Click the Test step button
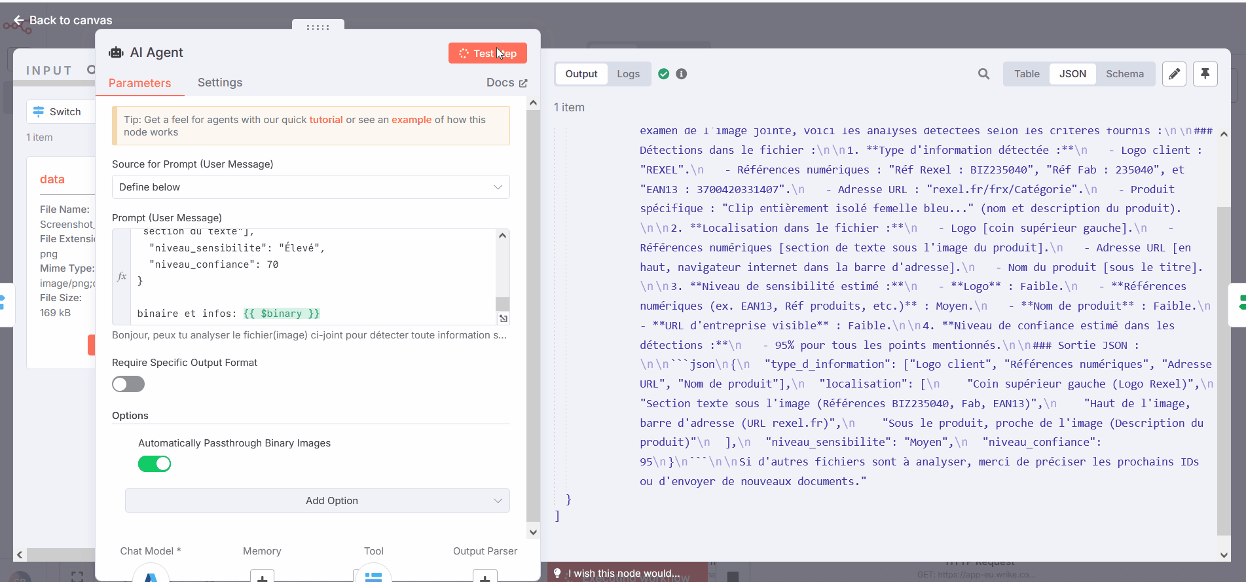The width and height of the screenshot is (1246, 582). [x=488, y=53]
